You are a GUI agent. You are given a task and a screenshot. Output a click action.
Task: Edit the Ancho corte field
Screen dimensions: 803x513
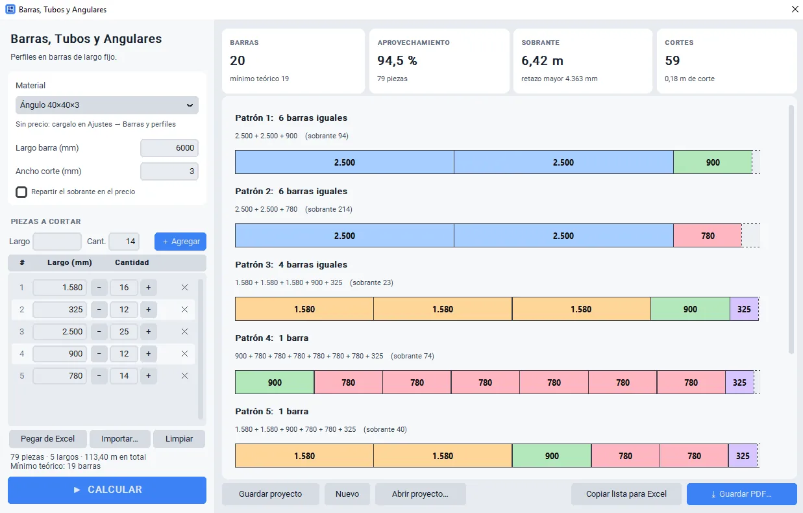(x=169, y=171)
